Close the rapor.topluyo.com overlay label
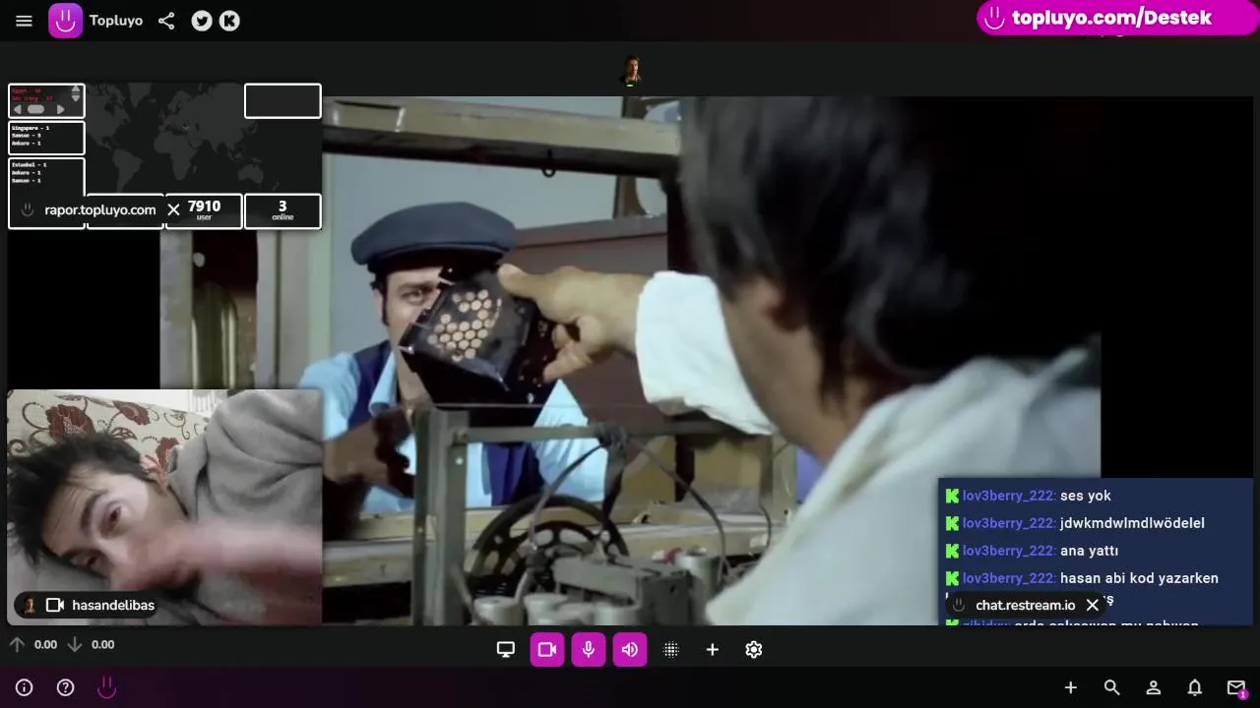 173,209
